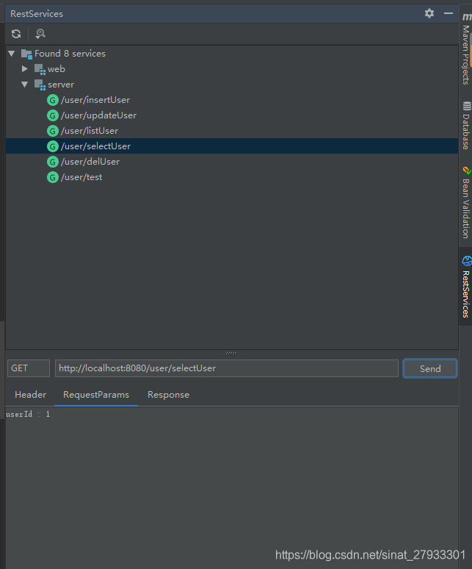Click the refresh services icon
The height and width of the screenshot is (569, 472).
click(x=16, y=34)
